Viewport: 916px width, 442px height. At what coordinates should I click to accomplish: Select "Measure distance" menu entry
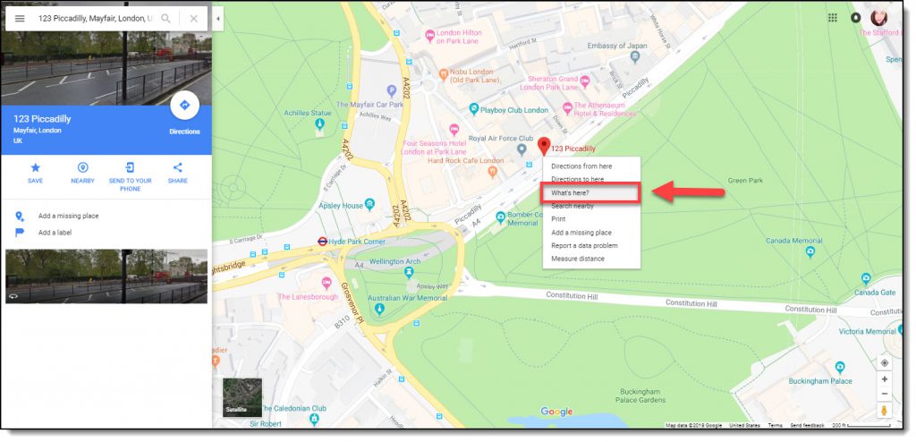coord(578,259)
